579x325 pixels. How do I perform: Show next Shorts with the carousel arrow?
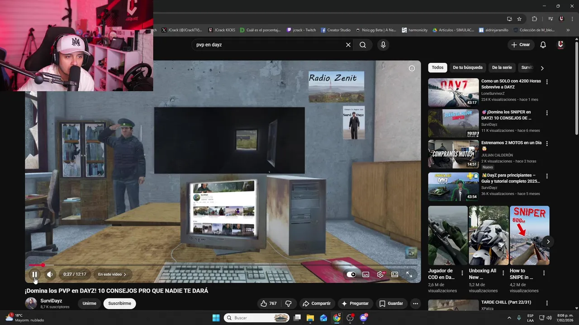(x=548, y=241)
